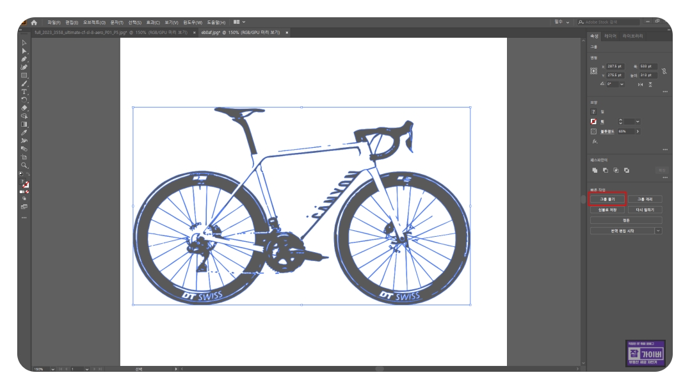The width and height of the screenshot is (690, 389).
Task: Click the change screen mode icon
Action: [x=24, y=207]
